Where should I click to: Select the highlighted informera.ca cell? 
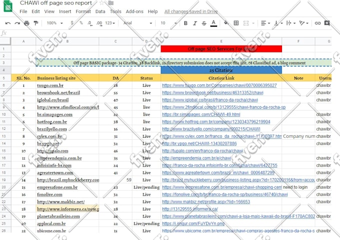(67, 209)
